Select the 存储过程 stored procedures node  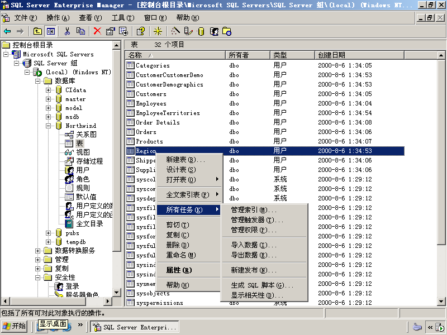pyautogui.click(x=89, y=161)
